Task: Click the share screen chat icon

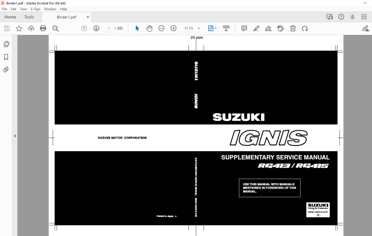Action: (329, 17)
